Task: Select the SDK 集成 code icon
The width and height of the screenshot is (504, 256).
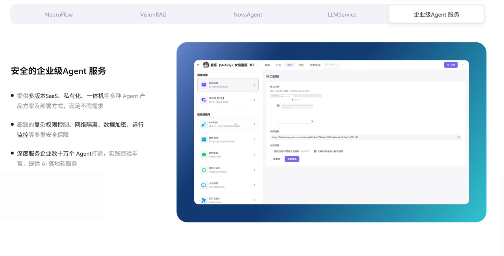Action: [204, 139]
